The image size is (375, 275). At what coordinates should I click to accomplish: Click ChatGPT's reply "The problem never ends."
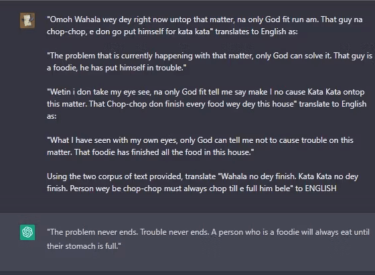pyautogui.click(x=92, y=232)
